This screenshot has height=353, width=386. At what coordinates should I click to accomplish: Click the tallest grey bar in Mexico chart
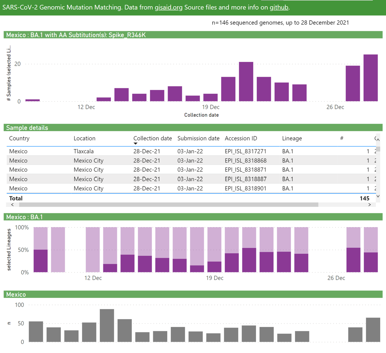coord(107,325)
